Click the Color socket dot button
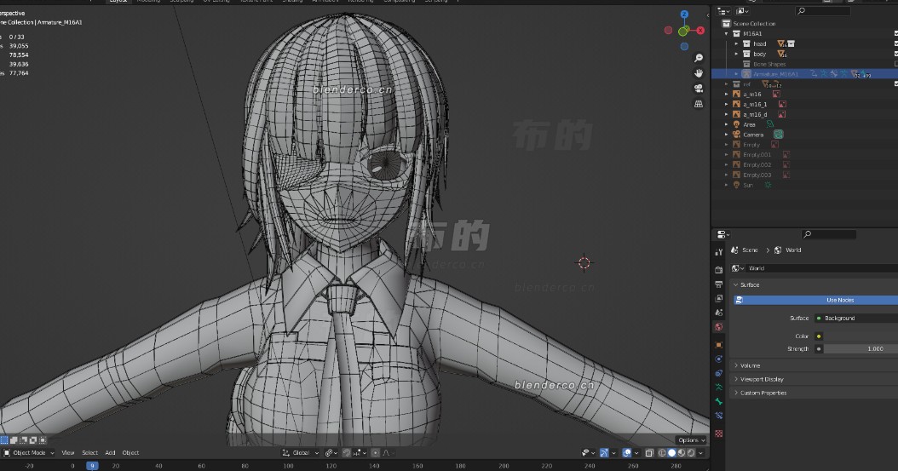898x471 pixels. point(819,336)
